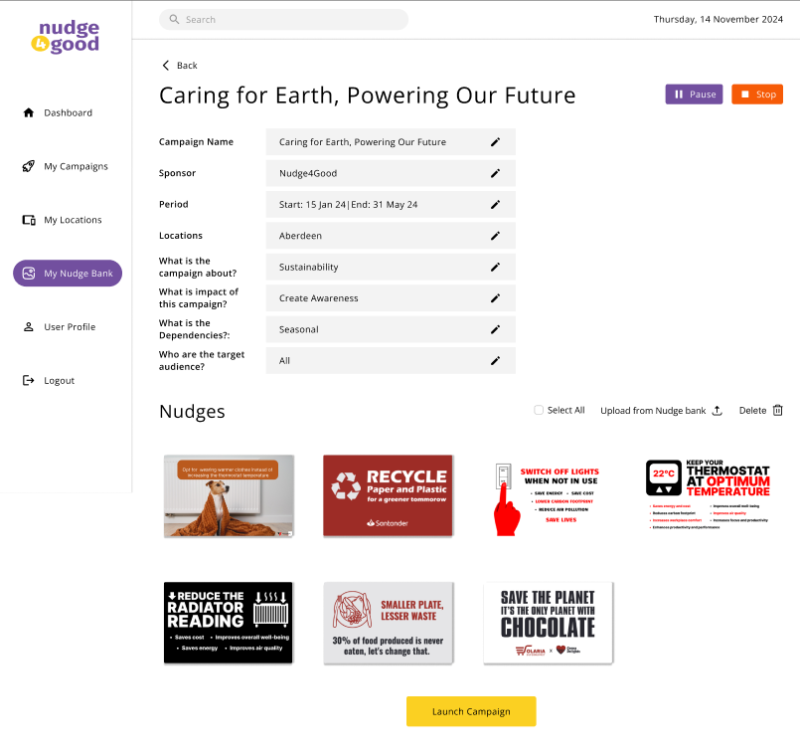Log out from the sidebar
This screenshot has width=800, height=756.
(x=59, y=381)
